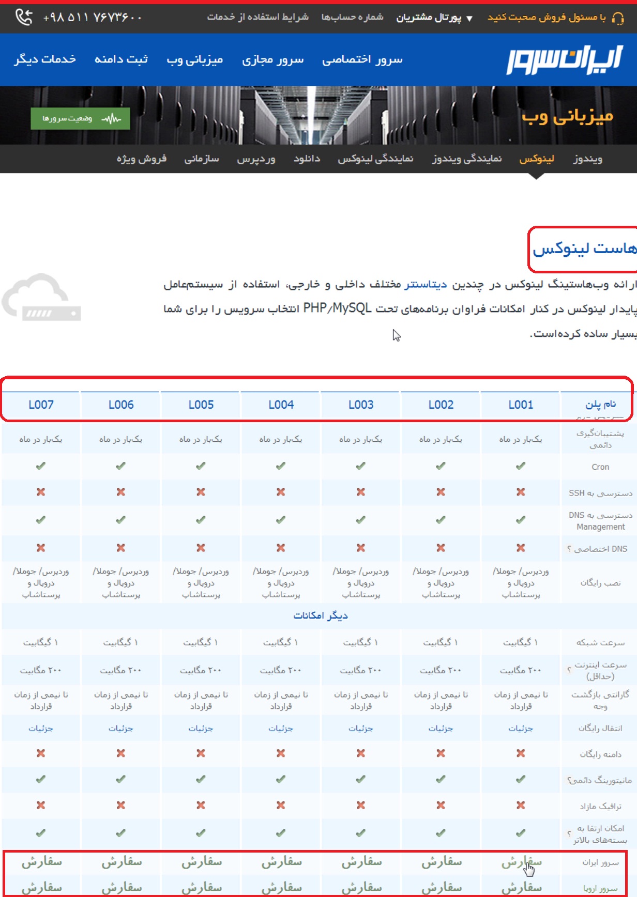Image resolution: width=637 pixels, height=897 pixels.
Task: Switch to the ویندوز hosting tab
Action: click(x=588, y=159)
